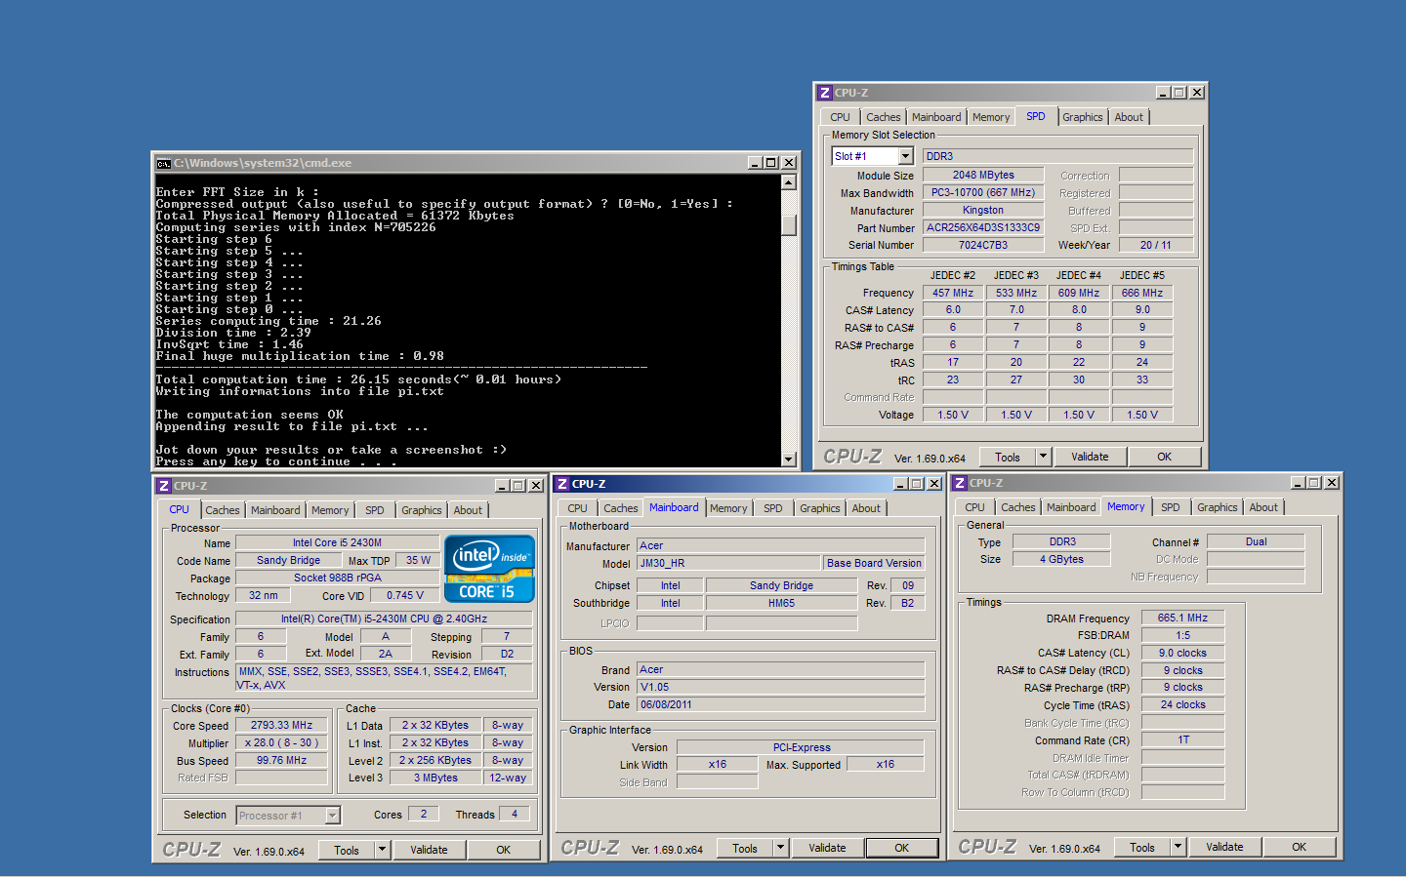Image resolution: width=1406 pixels, height=878 pixels.
Task: Click the Code Name value Sandy Bridge
Action: 288,560
